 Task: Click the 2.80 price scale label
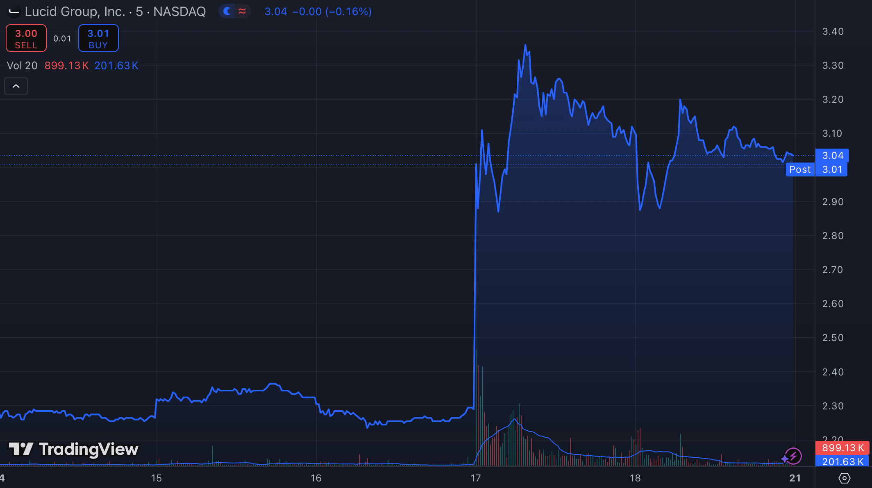[833, 235]
